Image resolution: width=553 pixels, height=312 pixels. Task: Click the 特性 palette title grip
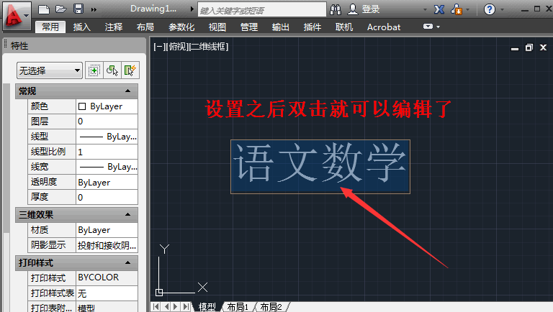coord(5,45)
